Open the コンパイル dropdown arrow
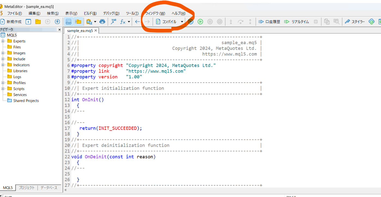381x197 pixels. [182, 22]
